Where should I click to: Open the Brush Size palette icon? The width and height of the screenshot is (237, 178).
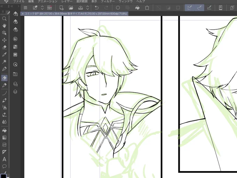click(x=15, y=30)
